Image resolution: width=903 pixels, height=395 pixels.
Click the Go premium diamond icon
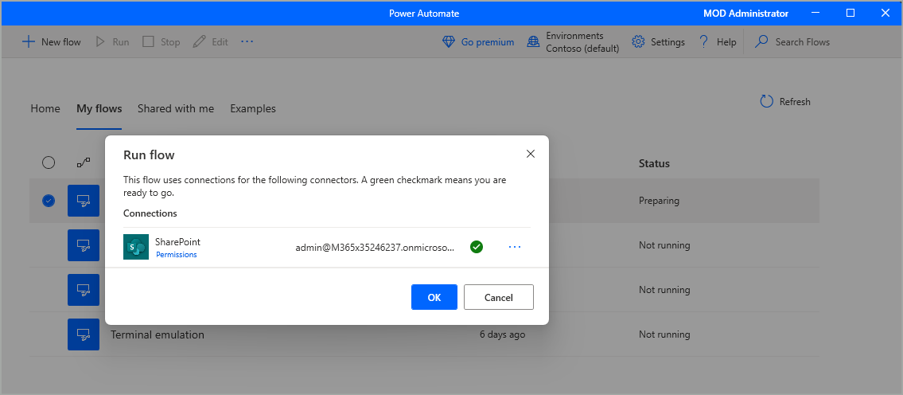(x=449, y=41)
